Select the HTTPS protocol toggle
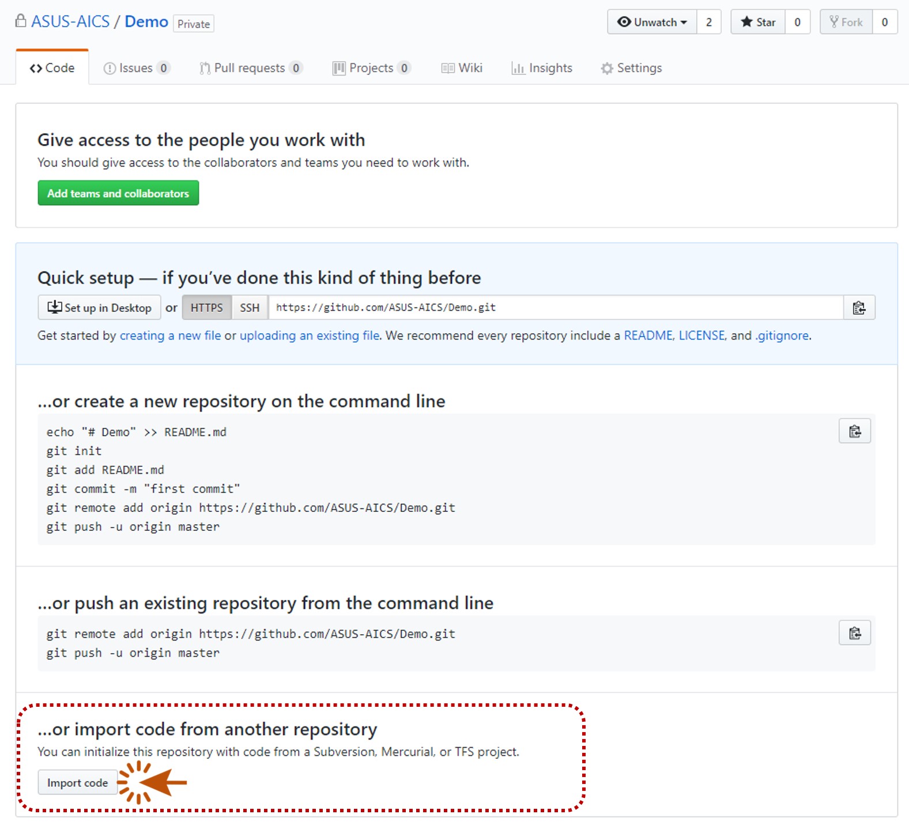Screen dimensions: 909x829 [207, 308]
